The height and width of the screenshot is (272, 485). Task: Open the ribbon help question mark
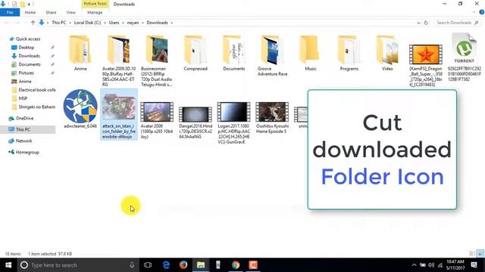[x=482, y=12]
